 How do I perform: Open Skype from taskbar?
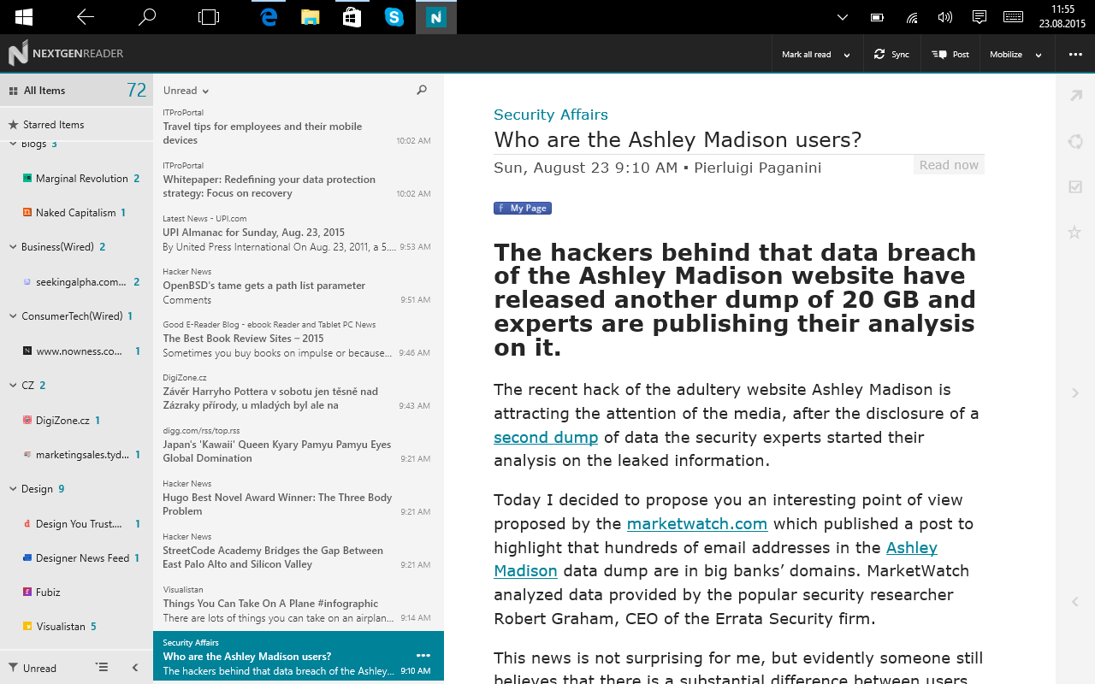tap(394, 17)
